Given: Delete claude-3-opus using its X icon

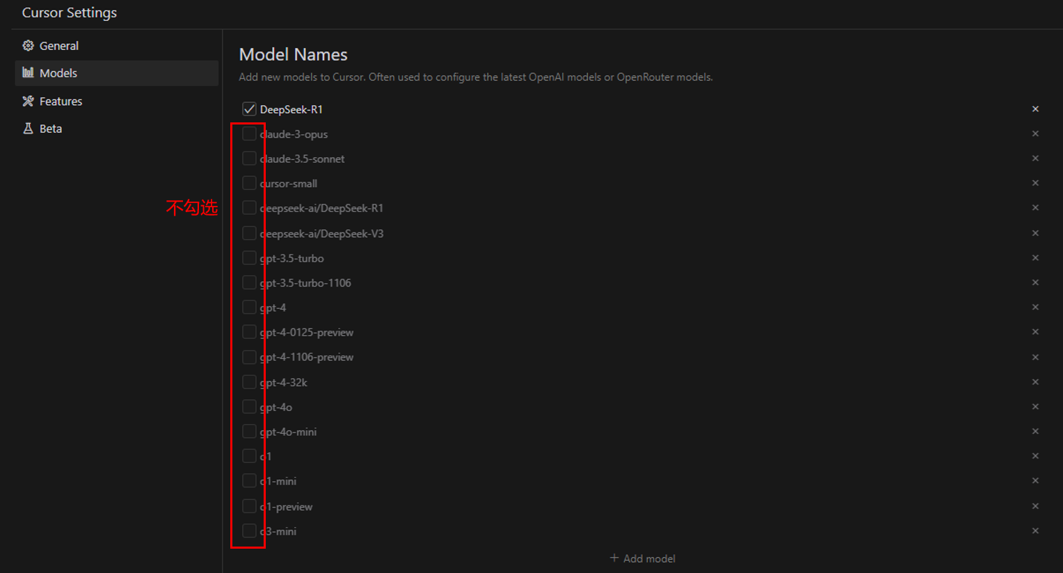Looking at the screenshot, I should tap(1035, 134).
